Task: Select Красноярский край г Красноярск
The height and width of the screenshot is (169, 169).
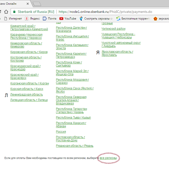Action: (x=24, y=76)
